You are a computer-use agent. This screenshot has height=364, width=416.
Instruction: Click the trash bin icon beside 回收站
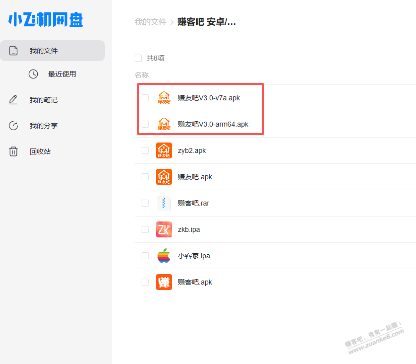click(x=13, y=151)
